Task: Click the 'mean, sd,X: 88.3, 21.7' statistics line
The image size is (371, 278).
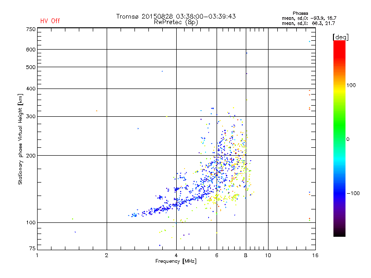Action: 308,23
